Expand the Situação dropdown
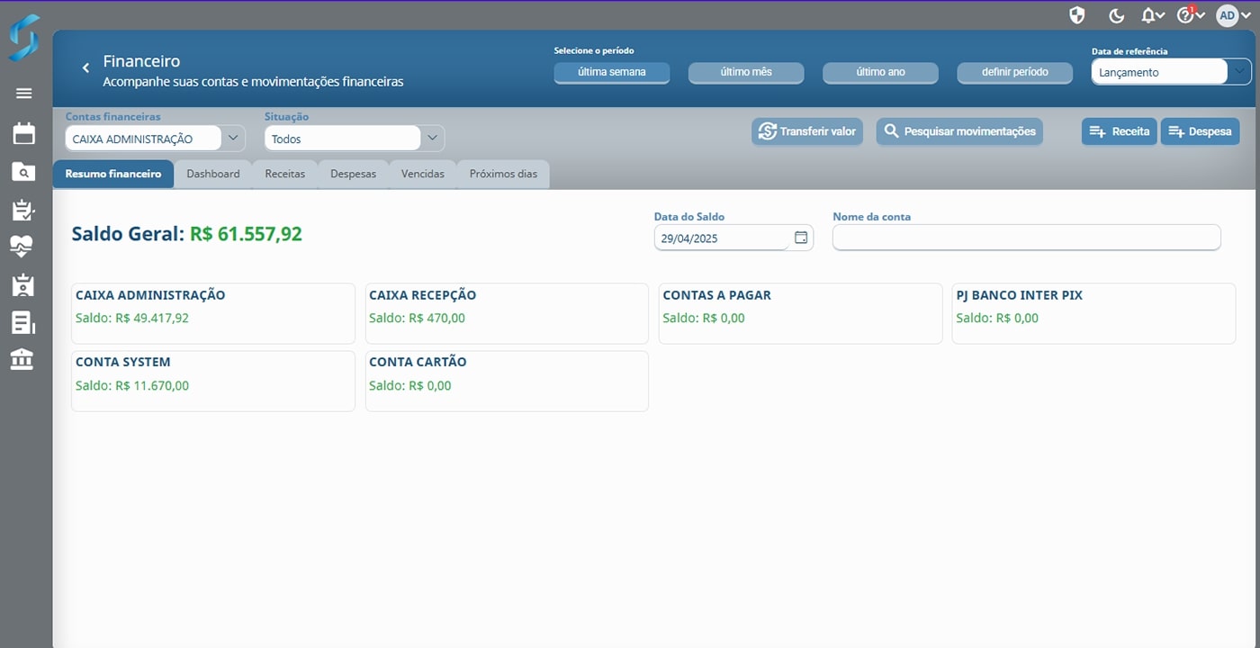The image size is (1260, 648). point(432,138)
